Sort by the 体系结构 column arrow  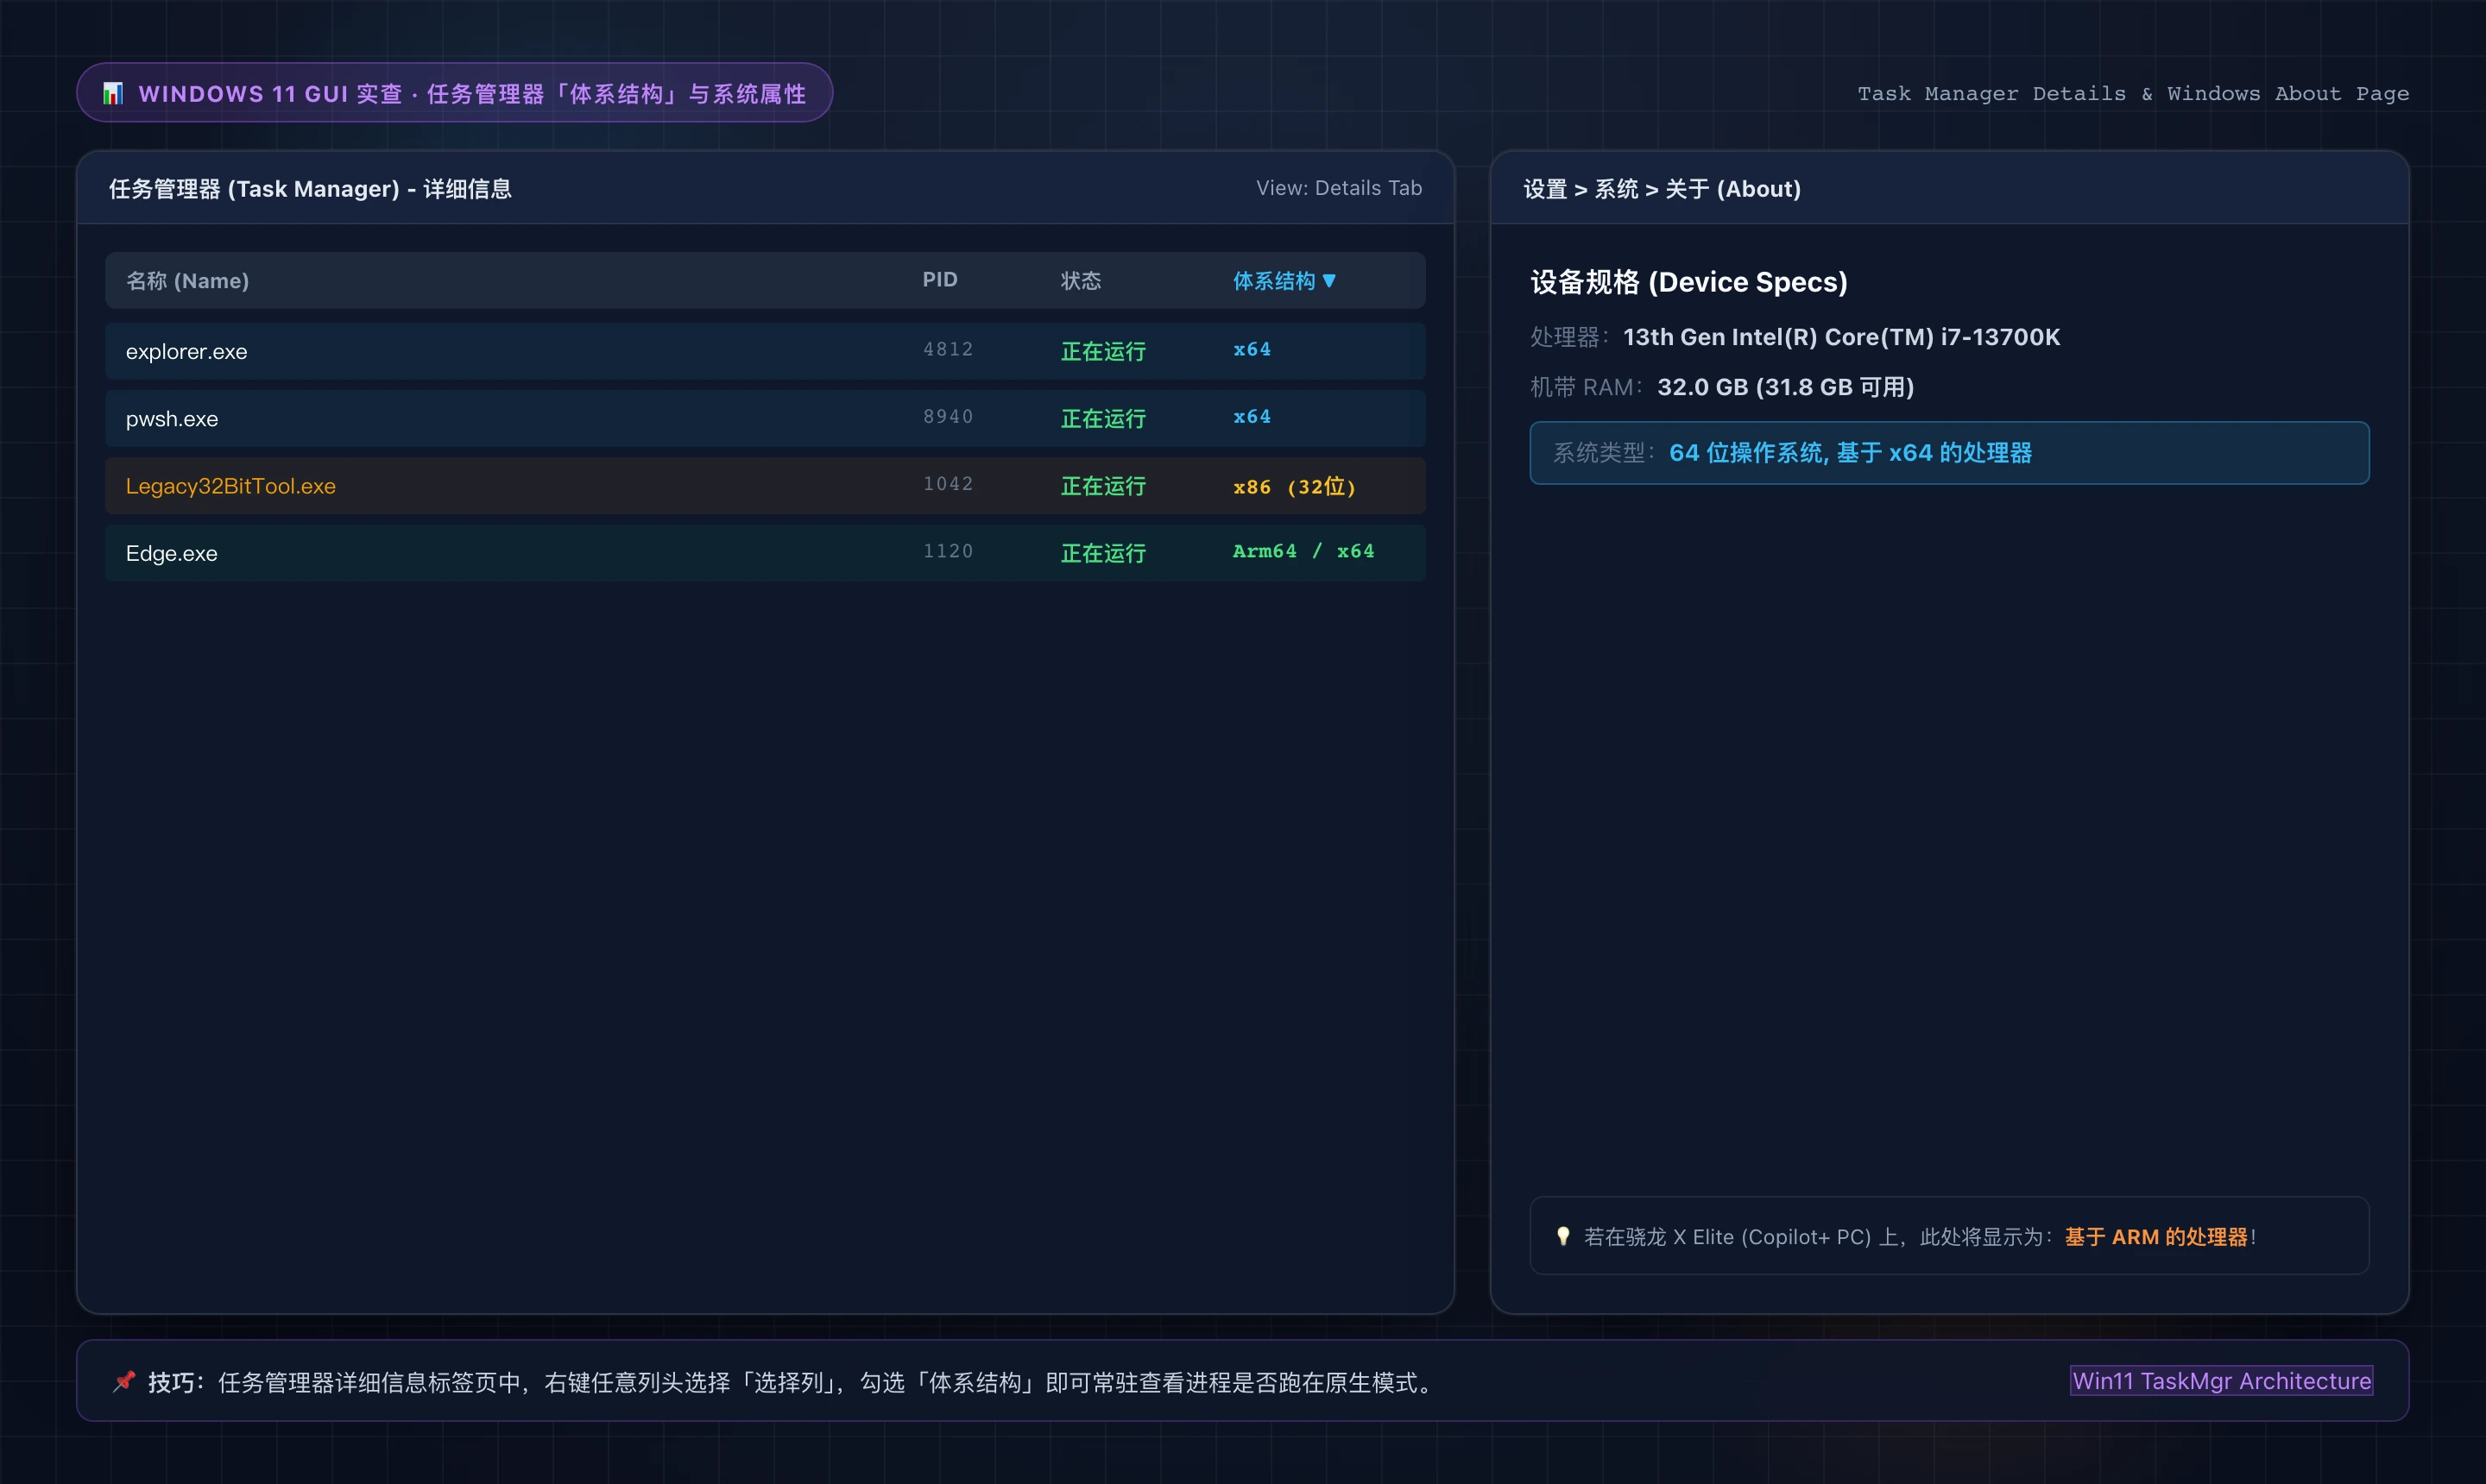(1328, 281)
